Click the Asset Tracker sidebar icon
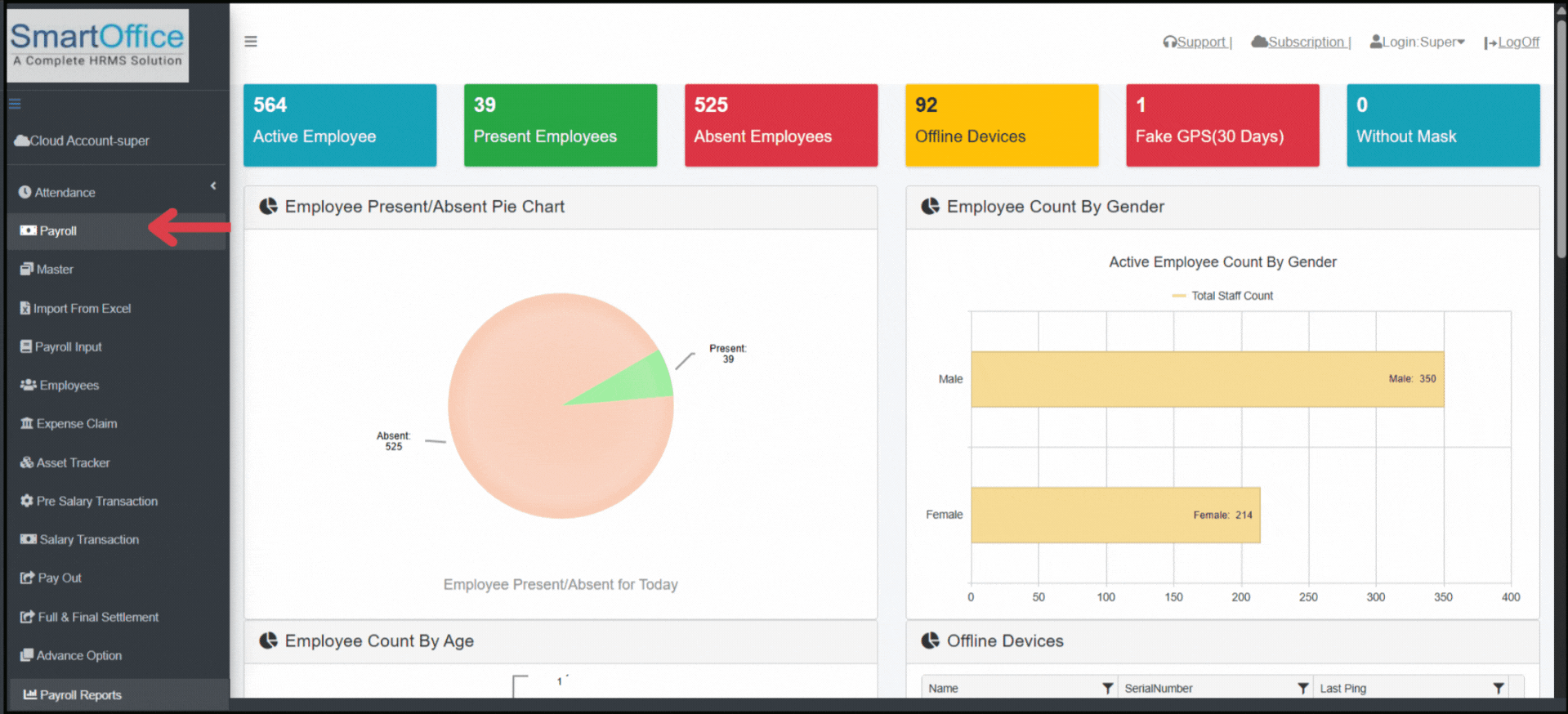 point(27,462)
